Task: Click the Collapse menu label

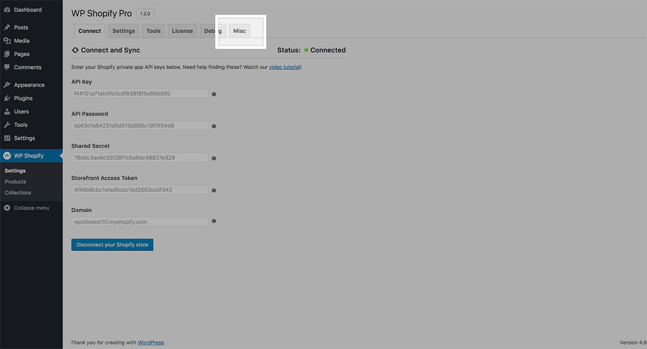Action: pos(31,207)
